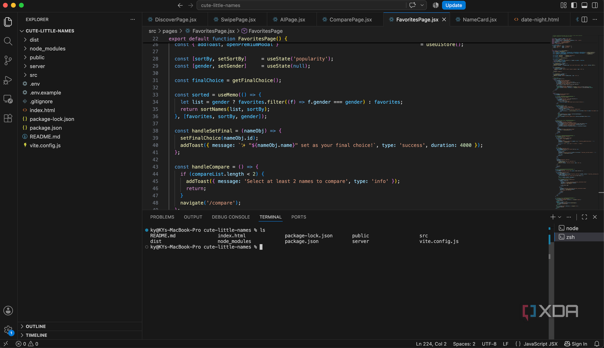Open the Search view in activity bar
Viewport: 604px width, 348px height.
pos(8,41)
